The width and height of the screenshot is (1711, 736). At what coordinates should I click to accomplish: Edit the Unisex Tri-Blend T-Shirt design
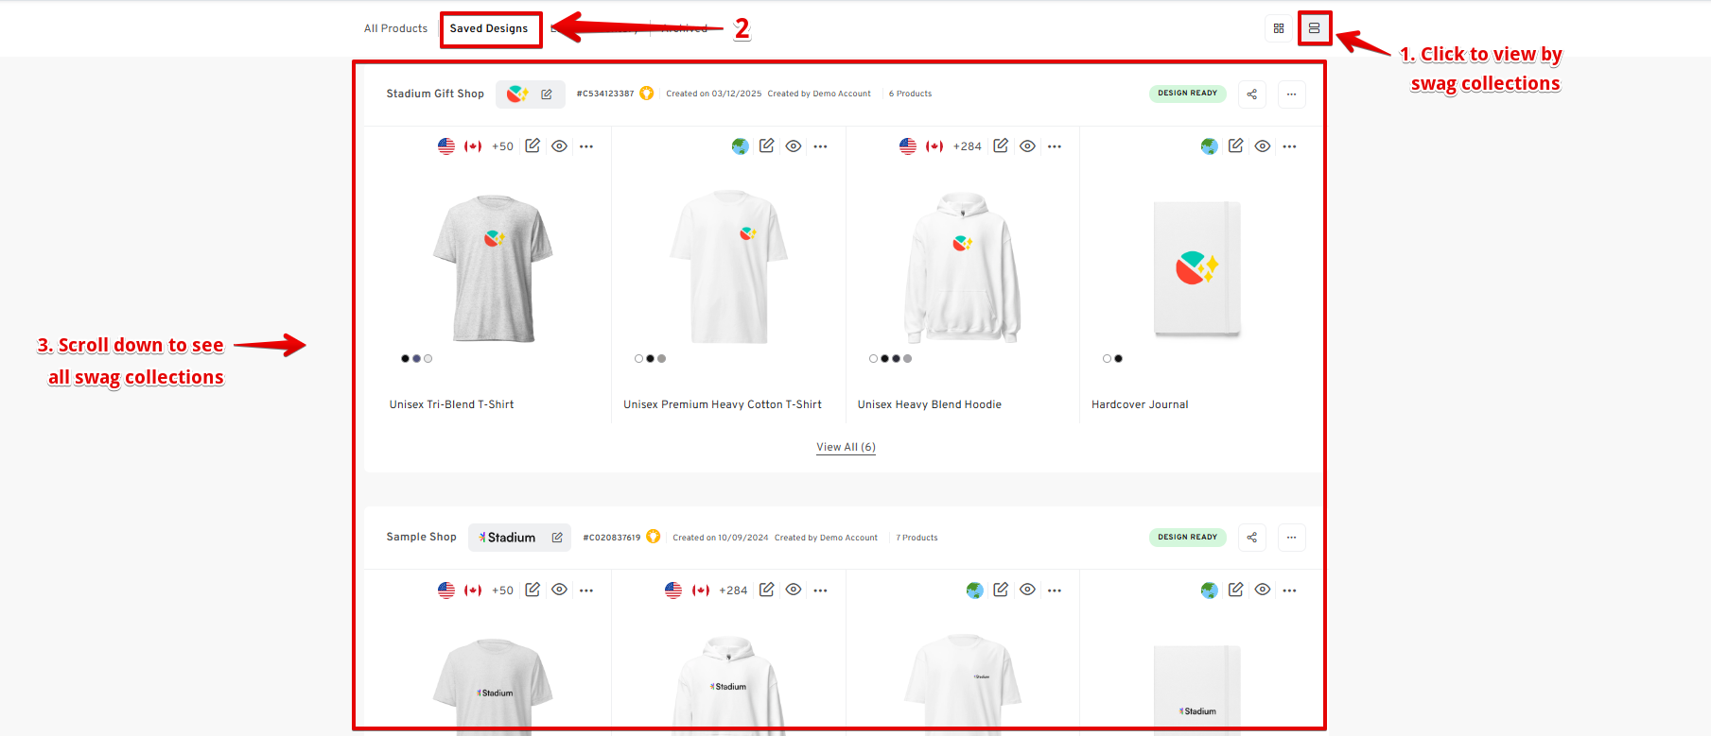click(533, 145)
